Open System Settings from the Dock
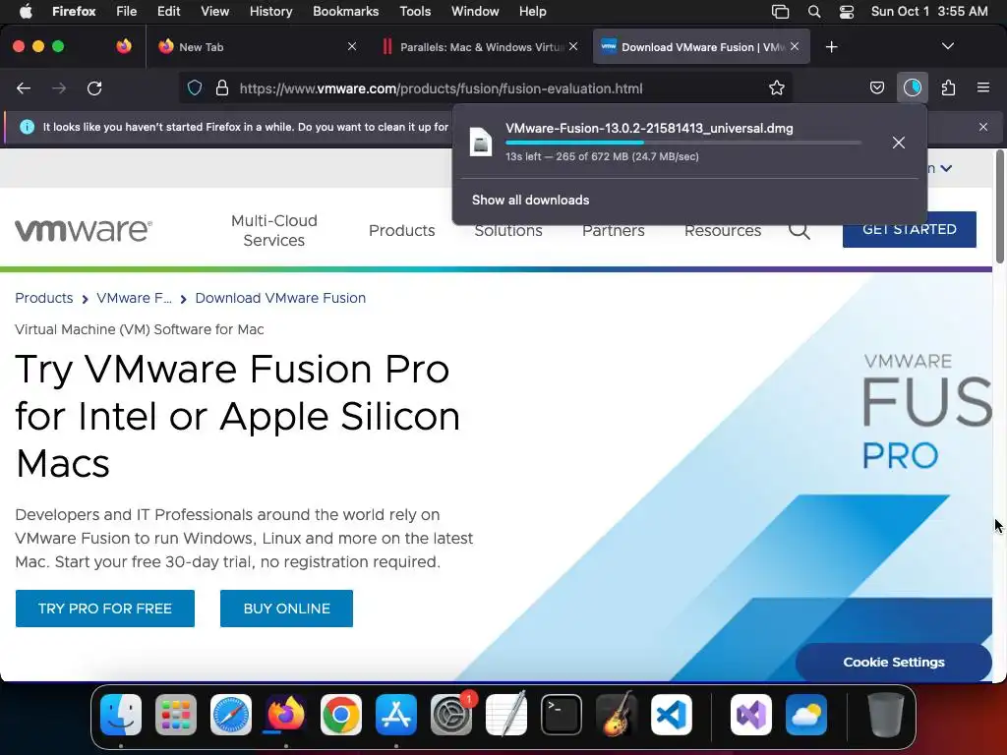The image size is (1007, 755). (x=450, y=715)
